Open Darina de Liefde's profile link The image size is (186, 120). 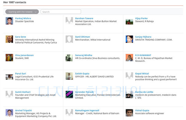pos(144,92)
